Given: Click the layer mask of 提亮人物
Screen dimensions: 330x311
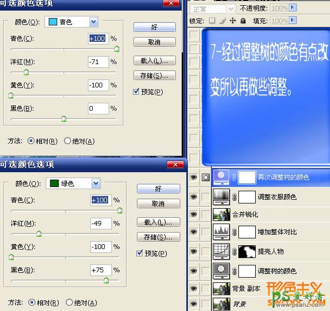Looking at the screenshot, I should point(247,251).
